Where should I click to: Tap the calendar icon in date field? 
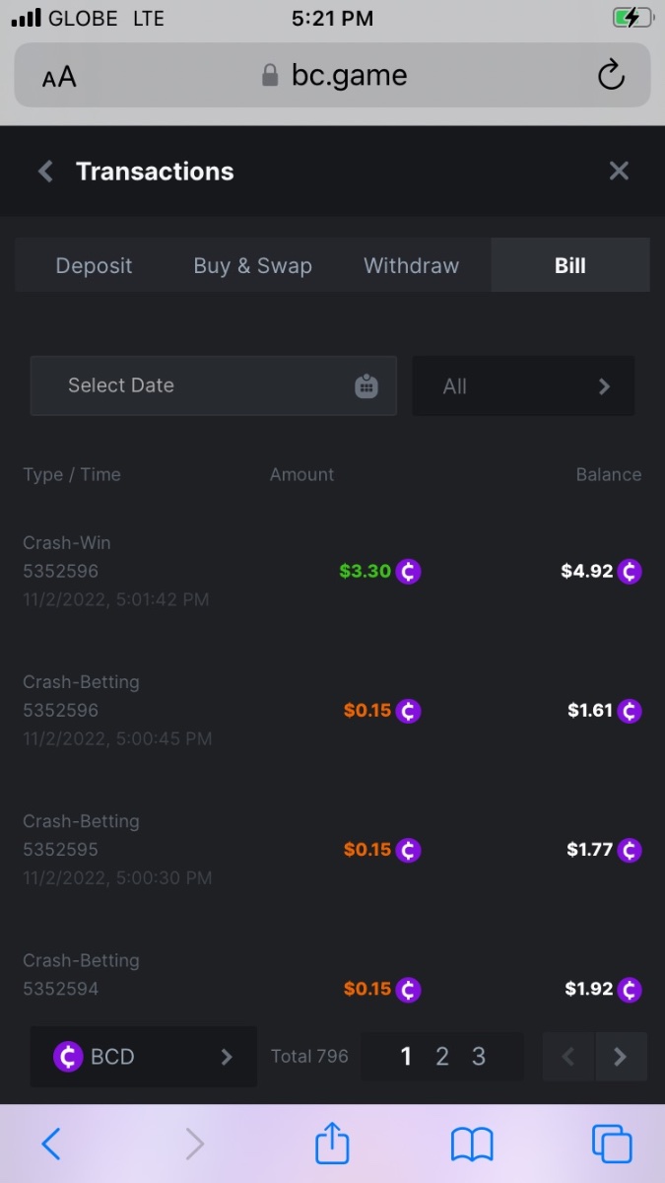tap(366, 386)
